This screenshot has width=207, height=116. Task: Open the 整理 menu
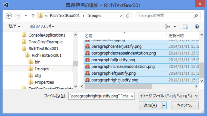pyautogui.click(x=14, y=26)
